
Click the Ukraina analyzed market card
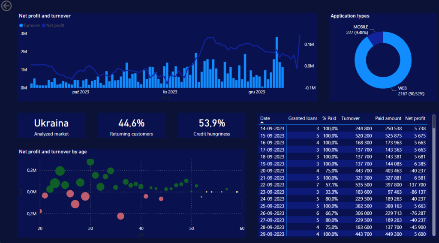tap(51, 126)
